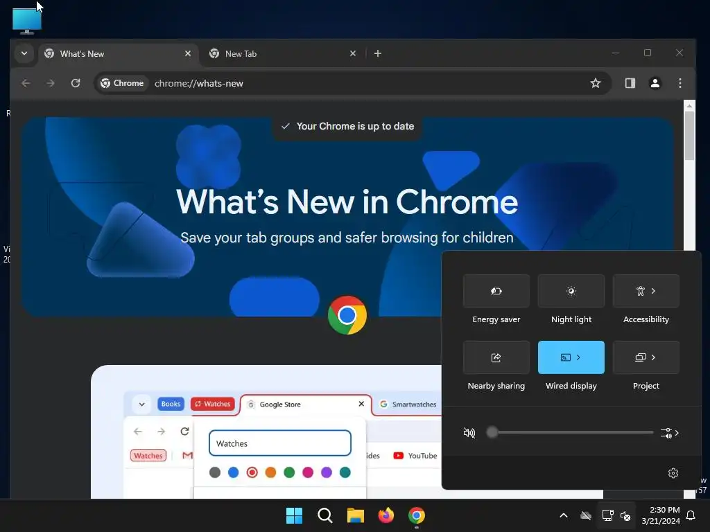This screenshot has height=532, width=710.
Task: Click the Accessibility person icon tile
Action: point(640,291)
